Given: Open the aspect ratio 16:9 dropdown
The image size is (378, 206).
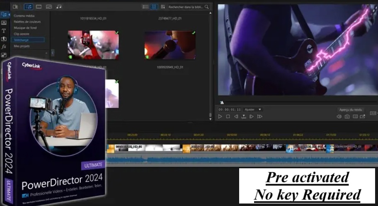Looking at the screenshot, I should pos(373,113).
